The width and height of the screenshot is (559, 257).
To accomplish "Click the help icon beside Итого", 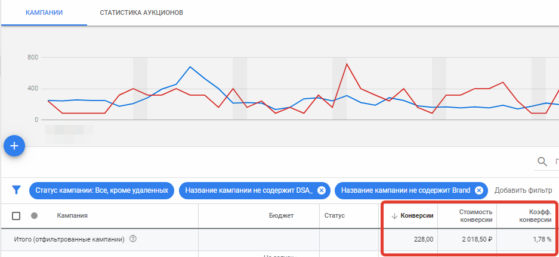I will pos(133,239).
